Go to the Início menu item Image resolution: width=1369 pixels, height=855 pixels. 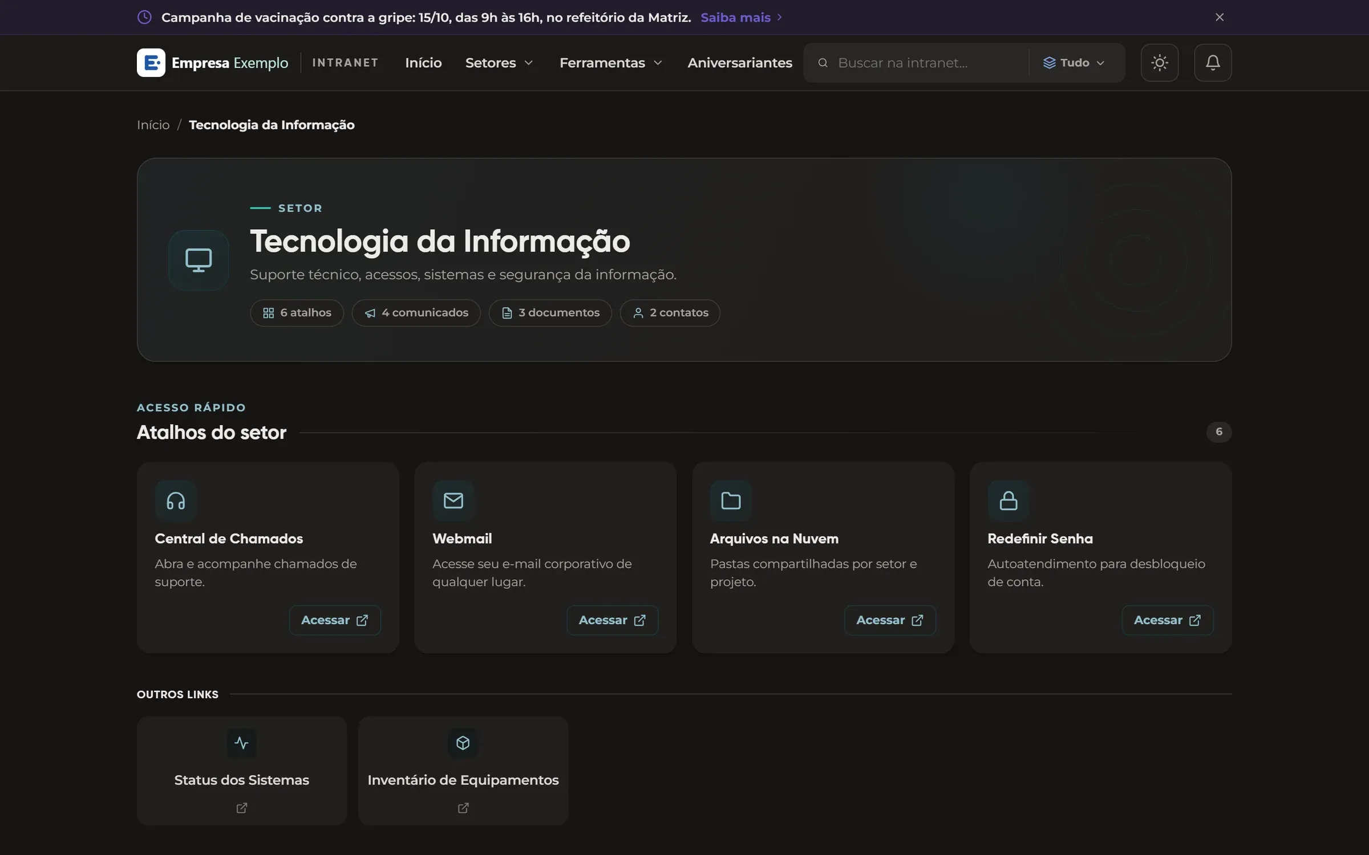(x=423, y=63)
